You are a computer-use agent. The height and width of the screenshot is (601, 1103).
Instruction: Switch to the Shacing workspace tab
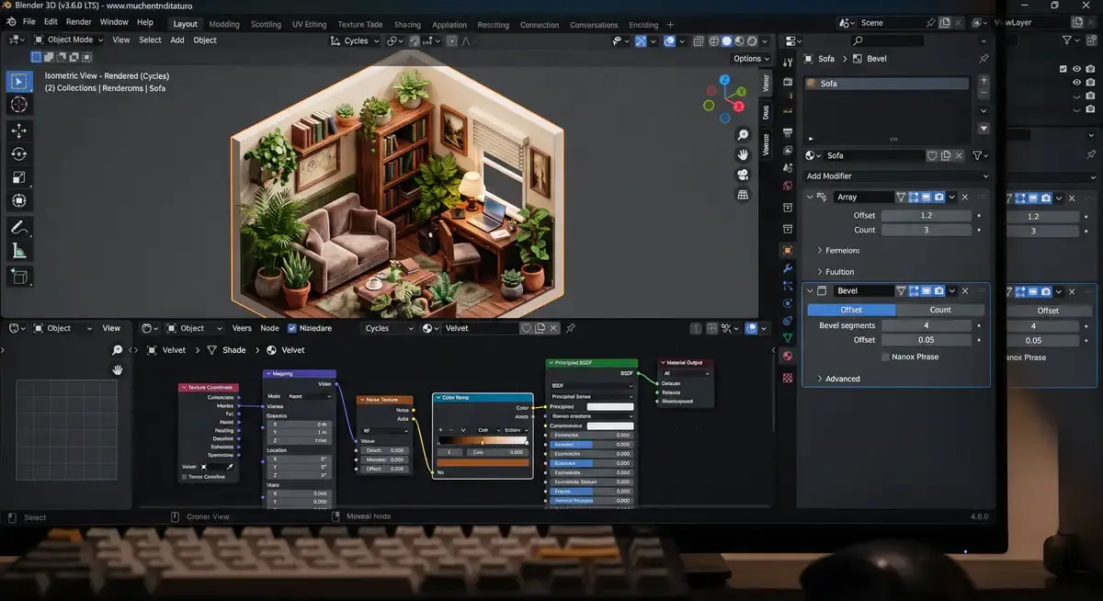pyautogui.click(x=407, y=25)
